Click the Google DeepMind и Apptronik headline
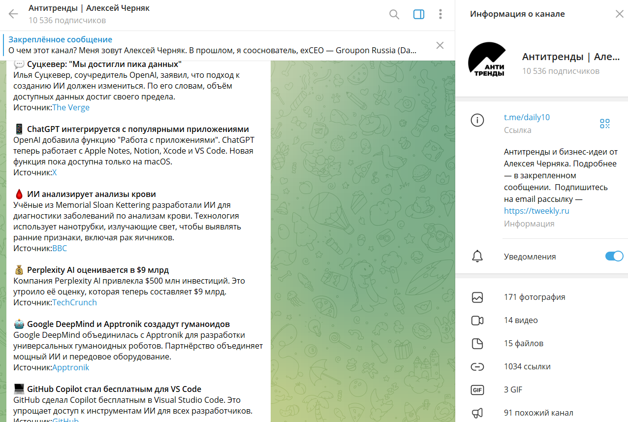 tap(128, 324)
